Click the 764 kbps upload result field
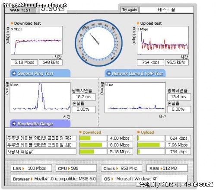The height and width of the screenshot is (190, 216). tap(150, 62)
